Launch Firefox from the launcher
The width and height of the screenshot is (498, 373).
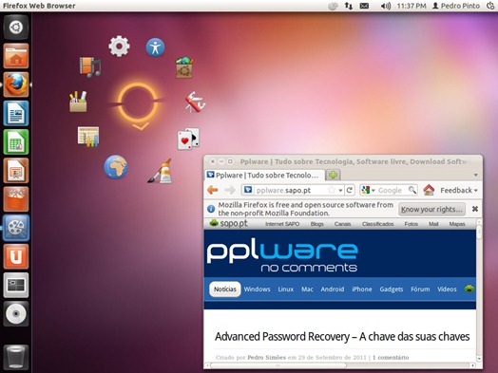click(x=16, y=84)
